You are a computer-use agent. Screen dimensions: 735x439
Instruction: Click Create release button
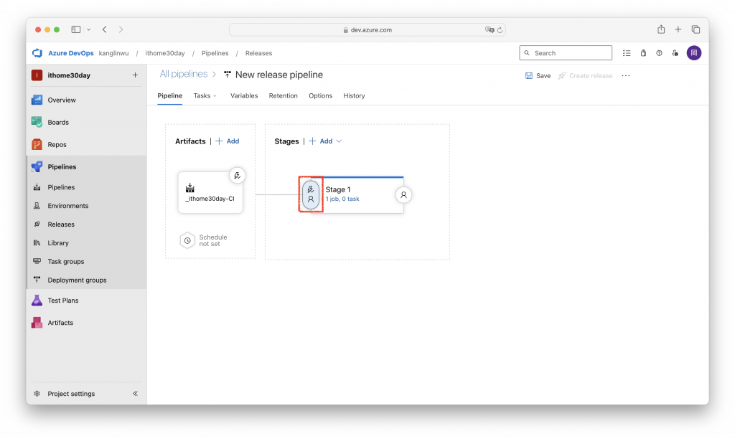[x=586, y=75]
